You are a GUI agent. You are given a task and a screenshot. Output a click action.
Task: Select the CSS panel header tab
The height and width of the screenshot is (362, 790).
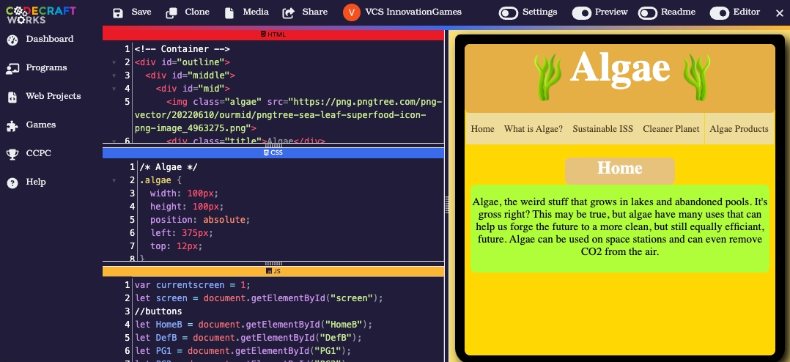coord(273,152)
